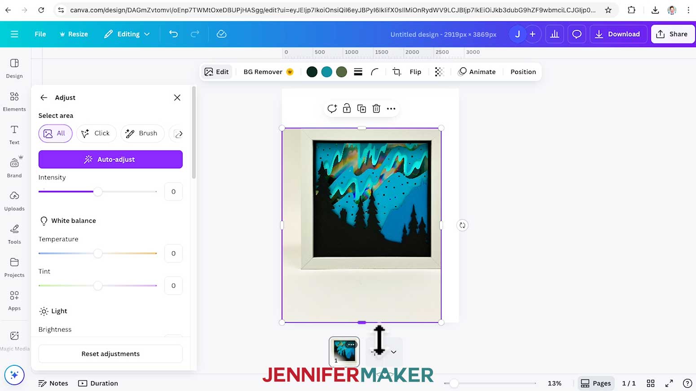The height and width of the screenshot is (391, 696).
Task: Duplicate the selected image
Action: point(361,109)
